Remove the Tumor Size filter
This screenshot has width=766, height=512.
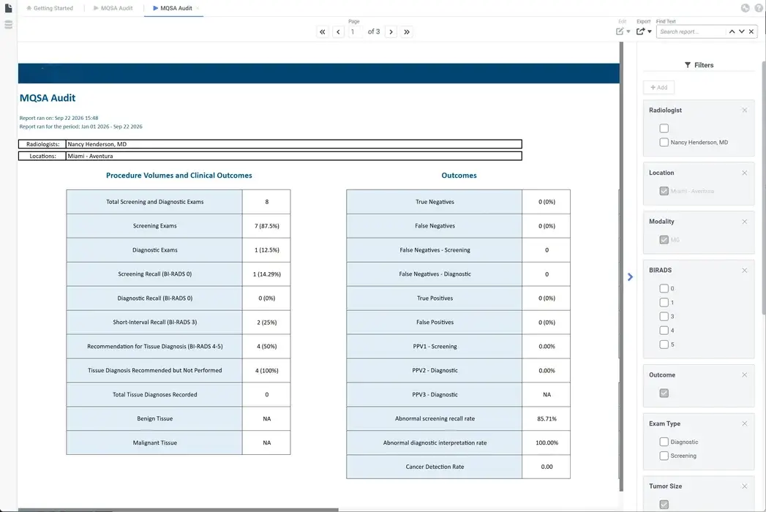point(745,486)
